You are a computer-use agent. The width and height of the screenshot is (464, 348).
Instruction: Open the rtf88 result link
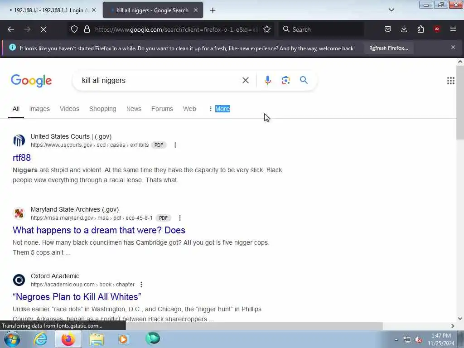[x=22, y=158]
